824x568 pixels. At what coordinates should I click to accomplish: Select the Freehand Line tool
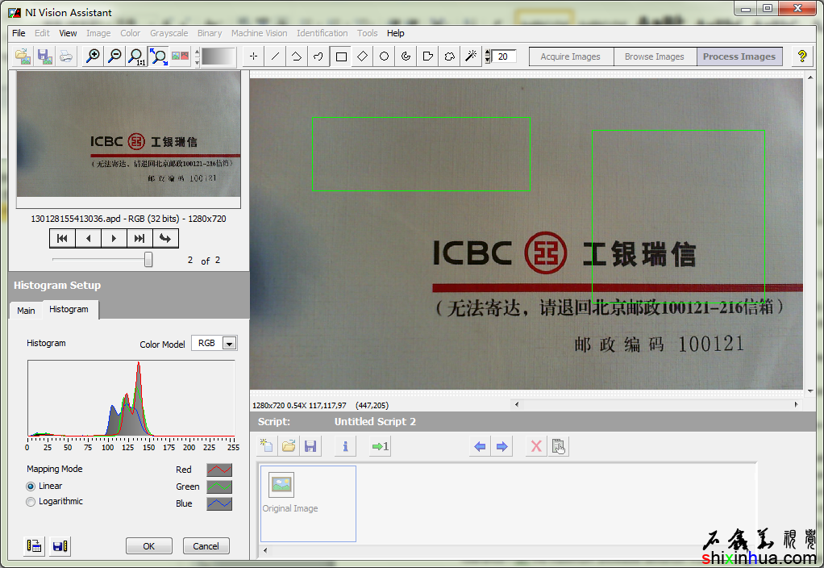coord(318,56)
